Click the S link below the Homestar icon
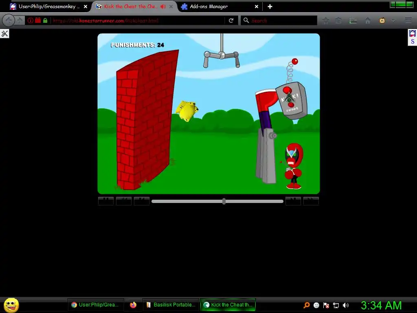 (413, 42)
